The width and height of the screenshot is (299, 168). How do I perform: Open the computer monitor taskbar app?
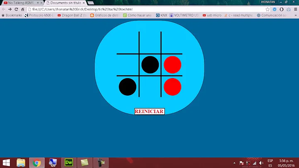pyautogui.click(x=53, y=163)
